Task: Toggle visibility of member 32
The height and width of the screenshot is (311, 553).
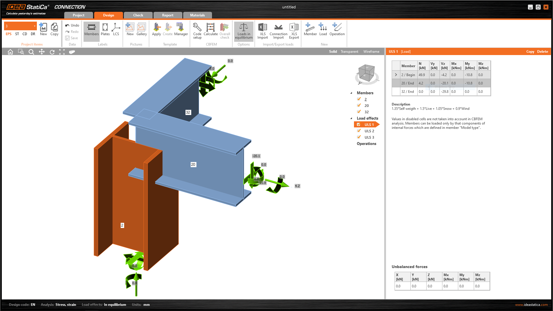Action: pos(359,112)
